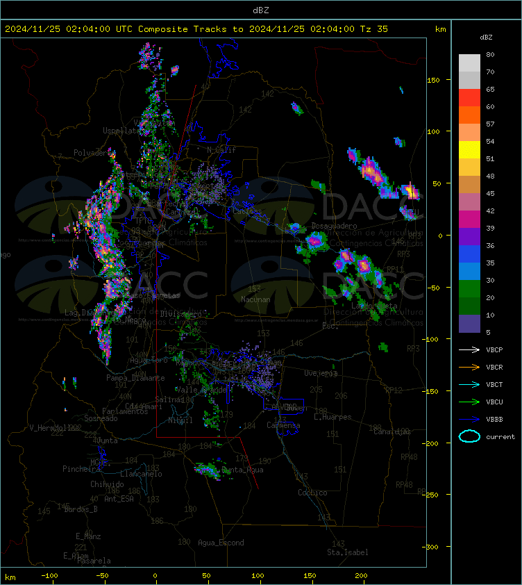Pick the bright yellow 51–54 dBZ swatch
Image resolution: width=522 pixels, height=585 pixels.
pos(469,149)
